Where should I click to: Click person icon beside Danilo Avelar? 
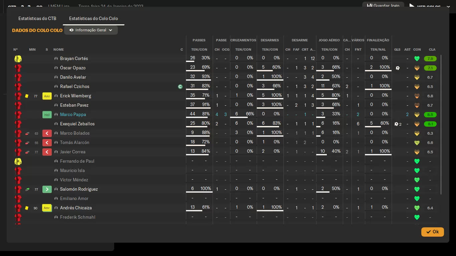click(56, 77)
